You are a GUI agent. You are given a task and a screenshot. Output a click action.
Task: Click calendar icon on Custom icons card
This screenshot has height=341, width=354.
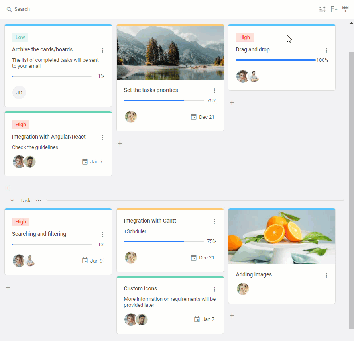point(197,319)
